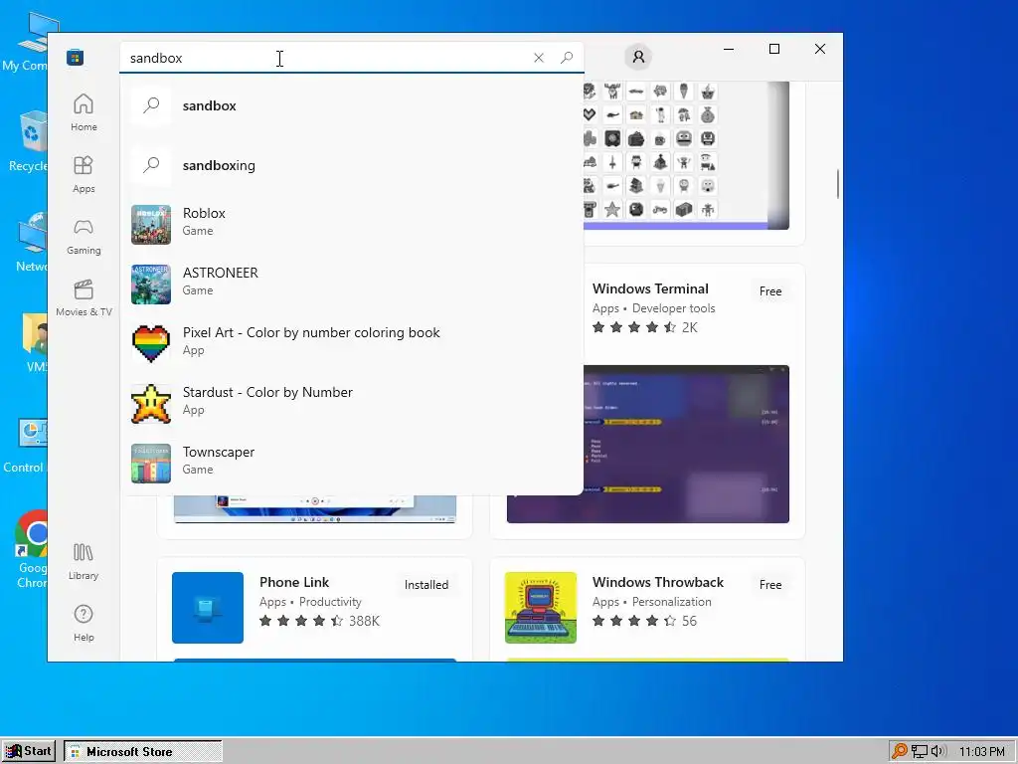1018x764 pixels.
Task: Click the icon pack screenshot thumbnail
Action: pos(686,155)
